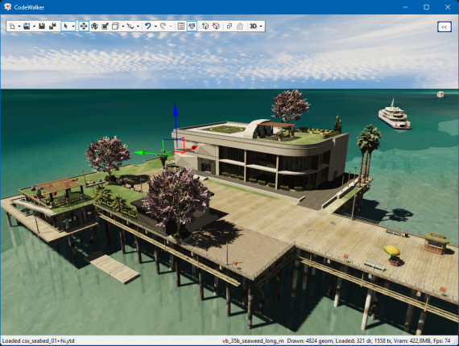
Task: Click the Save All double floppy icon
Action: tap(52, 27)
